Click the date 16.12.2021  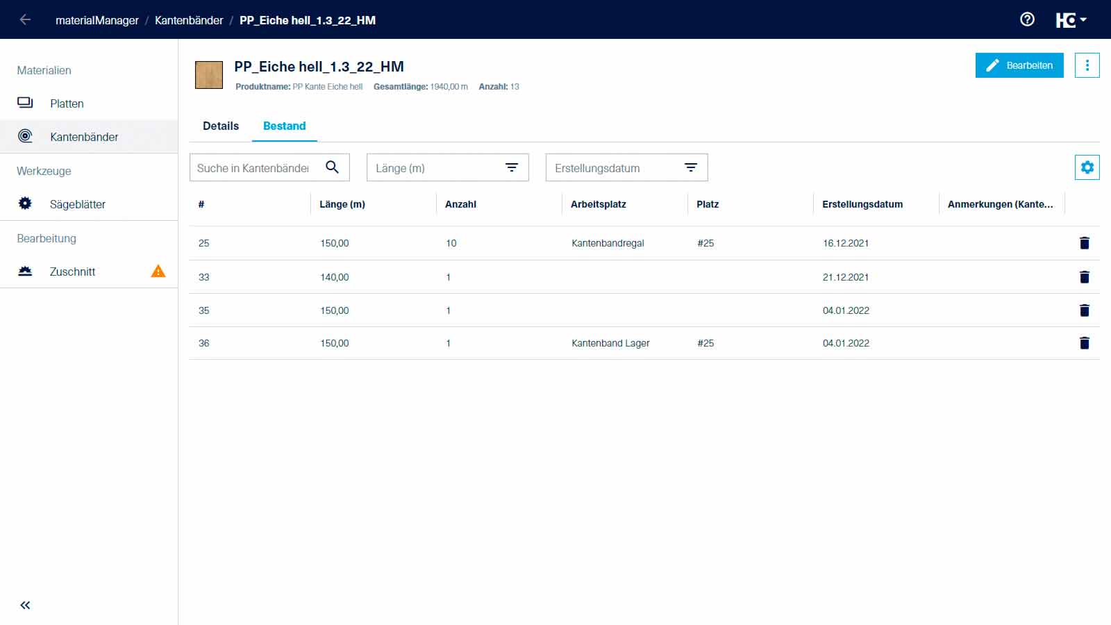coord(846,243)
